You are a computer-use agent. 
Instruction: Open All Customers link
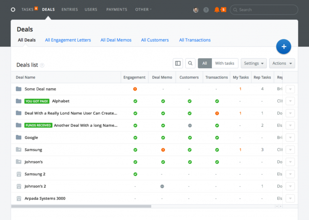coord(155,40)
